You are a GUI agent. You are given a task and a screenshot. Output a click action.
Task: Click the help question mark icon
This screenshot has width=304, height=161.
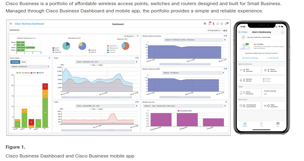pos(222,24)
